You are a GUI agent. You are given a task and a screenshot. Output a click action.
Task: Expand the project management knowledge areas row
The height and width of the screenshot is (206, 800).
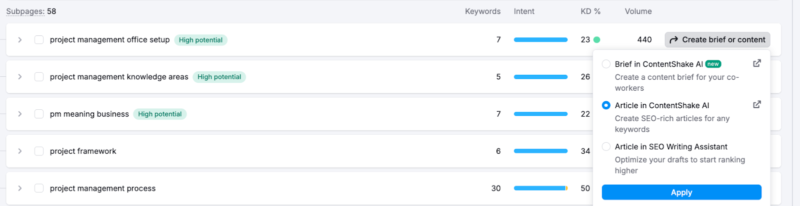point(20,77)
